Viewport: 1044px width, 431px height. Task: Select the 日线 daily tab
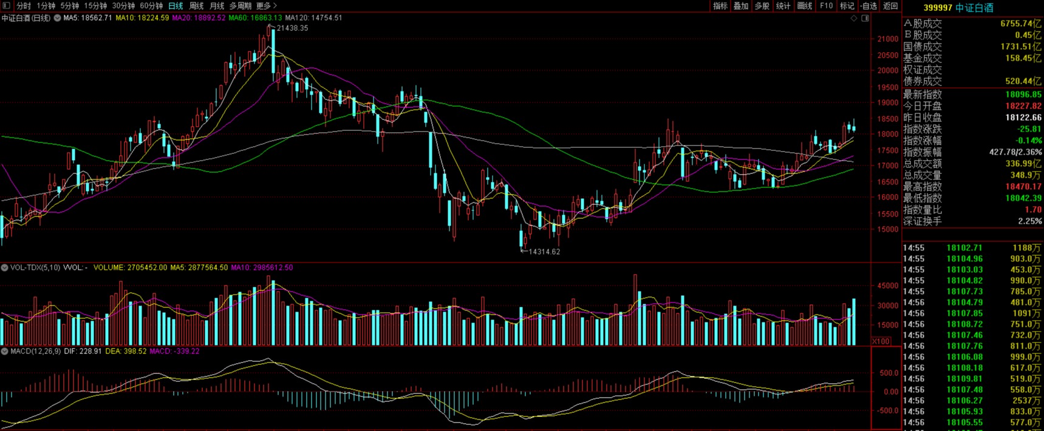[176, 6]
